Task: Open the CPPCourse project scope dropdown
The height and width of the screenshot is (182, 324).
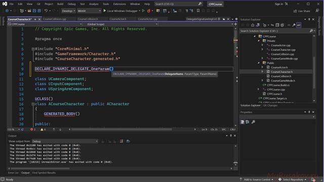Action: click(45, 24)
